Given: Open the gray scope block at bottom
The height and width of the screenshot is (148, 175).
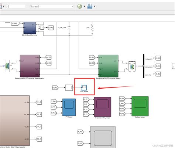Looking at the screenshot, I should tap(103, 137).
